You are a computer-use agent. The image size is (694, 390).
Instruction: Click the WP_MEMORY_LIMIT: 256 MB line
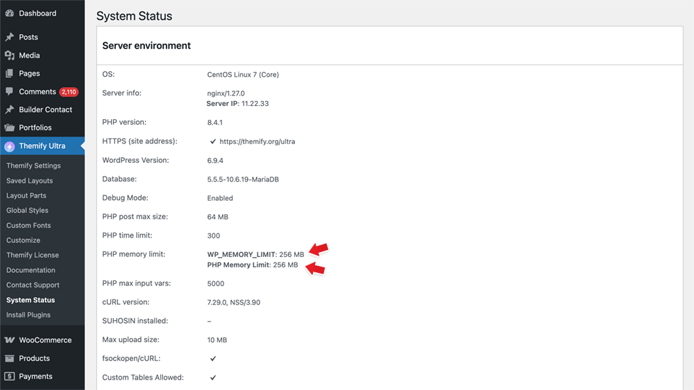[x=255, y=254]
